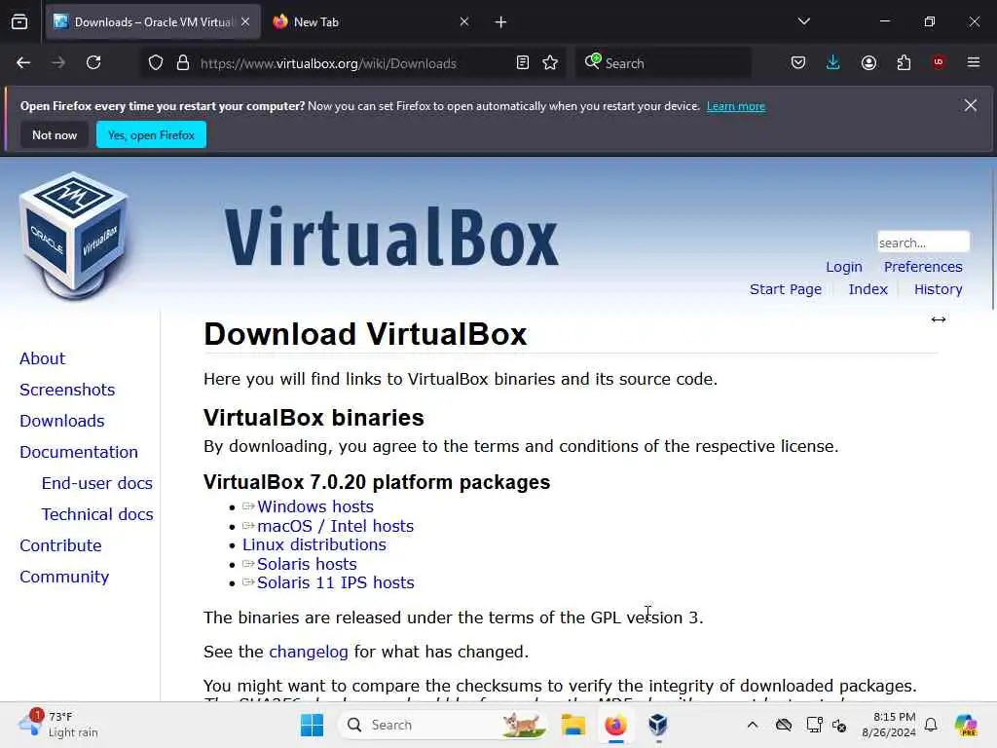Viewport: 997px width, 748px height.
Task: Open the Login link
Action: [844, 267]
